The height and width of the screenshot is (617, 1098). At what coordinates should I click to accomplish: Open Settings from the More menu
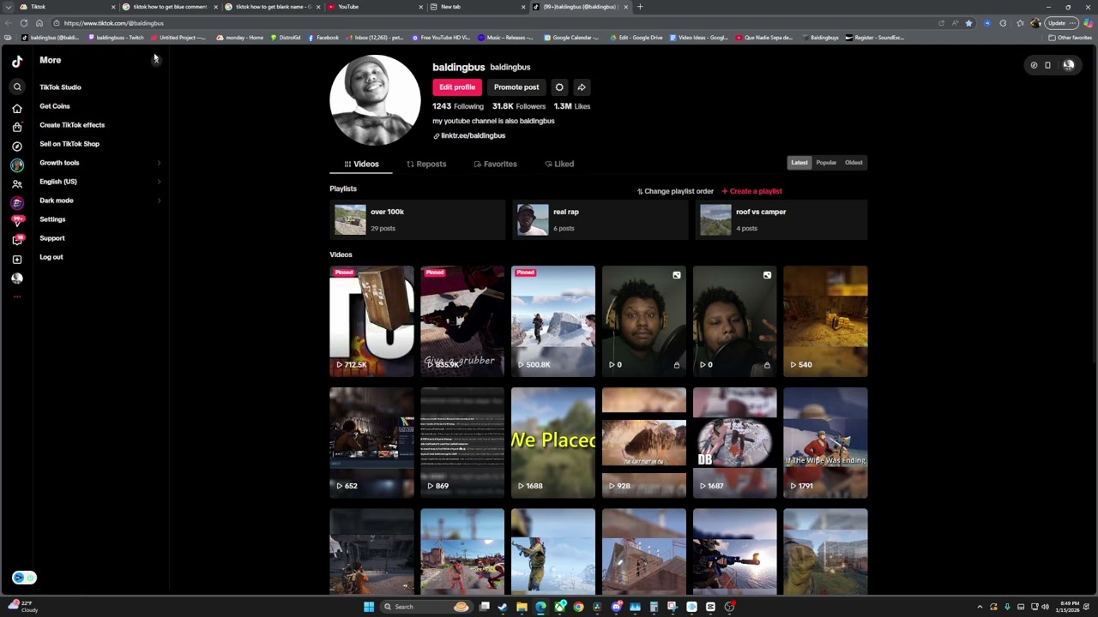[x=52, y=219]
